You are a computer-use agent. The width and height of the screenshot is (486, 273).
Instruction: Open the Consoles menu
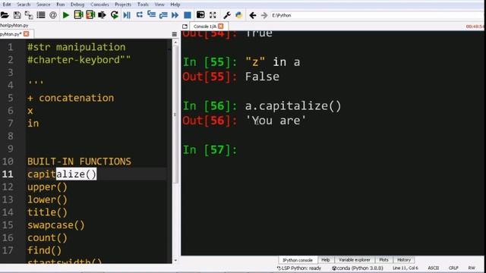tap(99, 5)
